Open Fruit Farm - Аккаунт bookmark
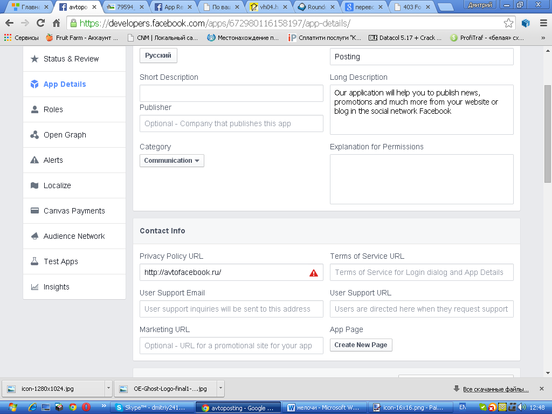 (82, 38)
